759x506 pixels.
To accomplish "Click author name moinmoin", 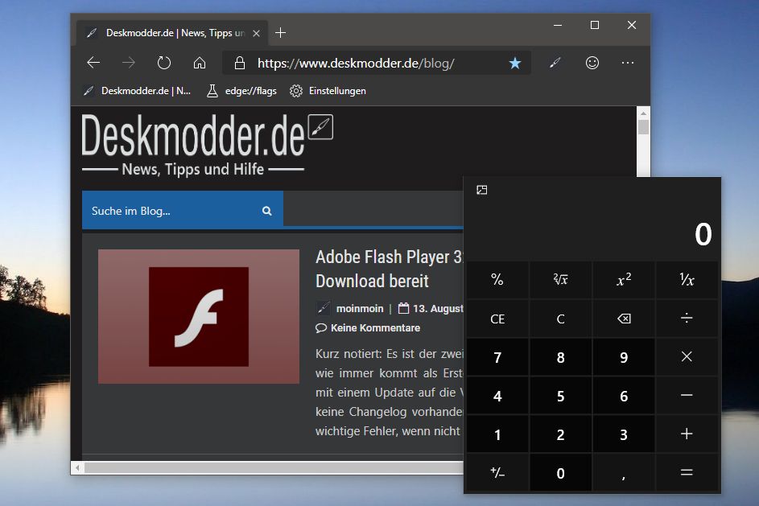I will coord(360,309).
